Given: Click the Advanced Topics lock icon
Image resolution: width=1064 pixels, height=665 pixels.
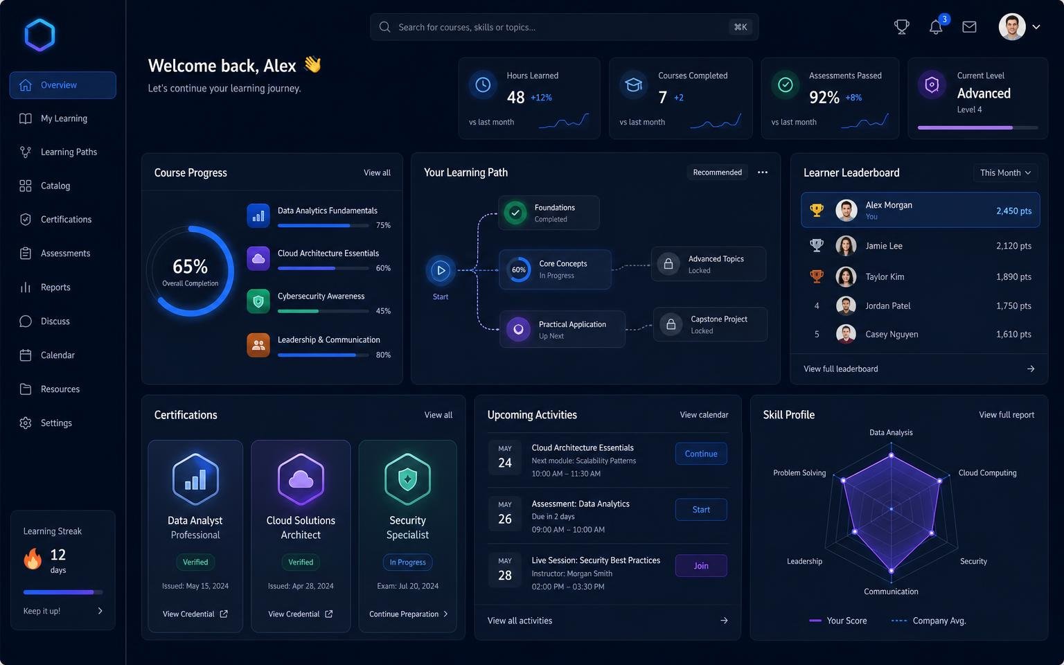Looking at the screenshot, I should [668, 264].
